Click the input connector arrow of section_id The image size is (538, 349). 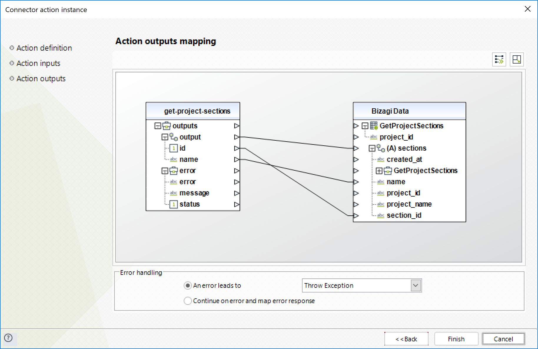(356, 215)
